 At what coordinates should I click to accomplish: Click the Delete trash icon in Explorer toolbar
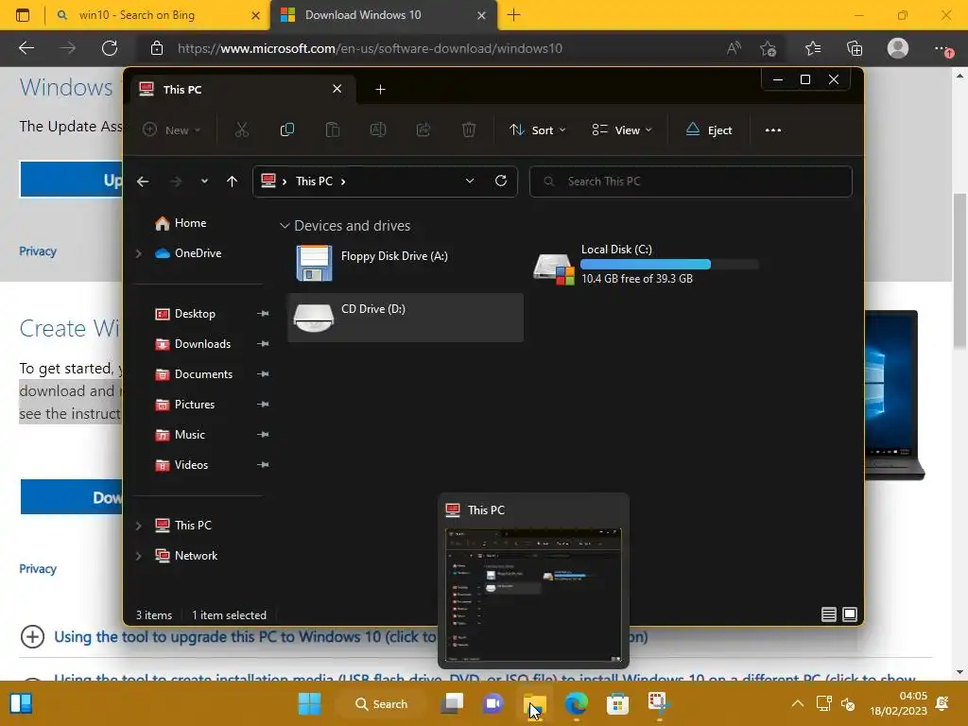click(x=469, y=130)
